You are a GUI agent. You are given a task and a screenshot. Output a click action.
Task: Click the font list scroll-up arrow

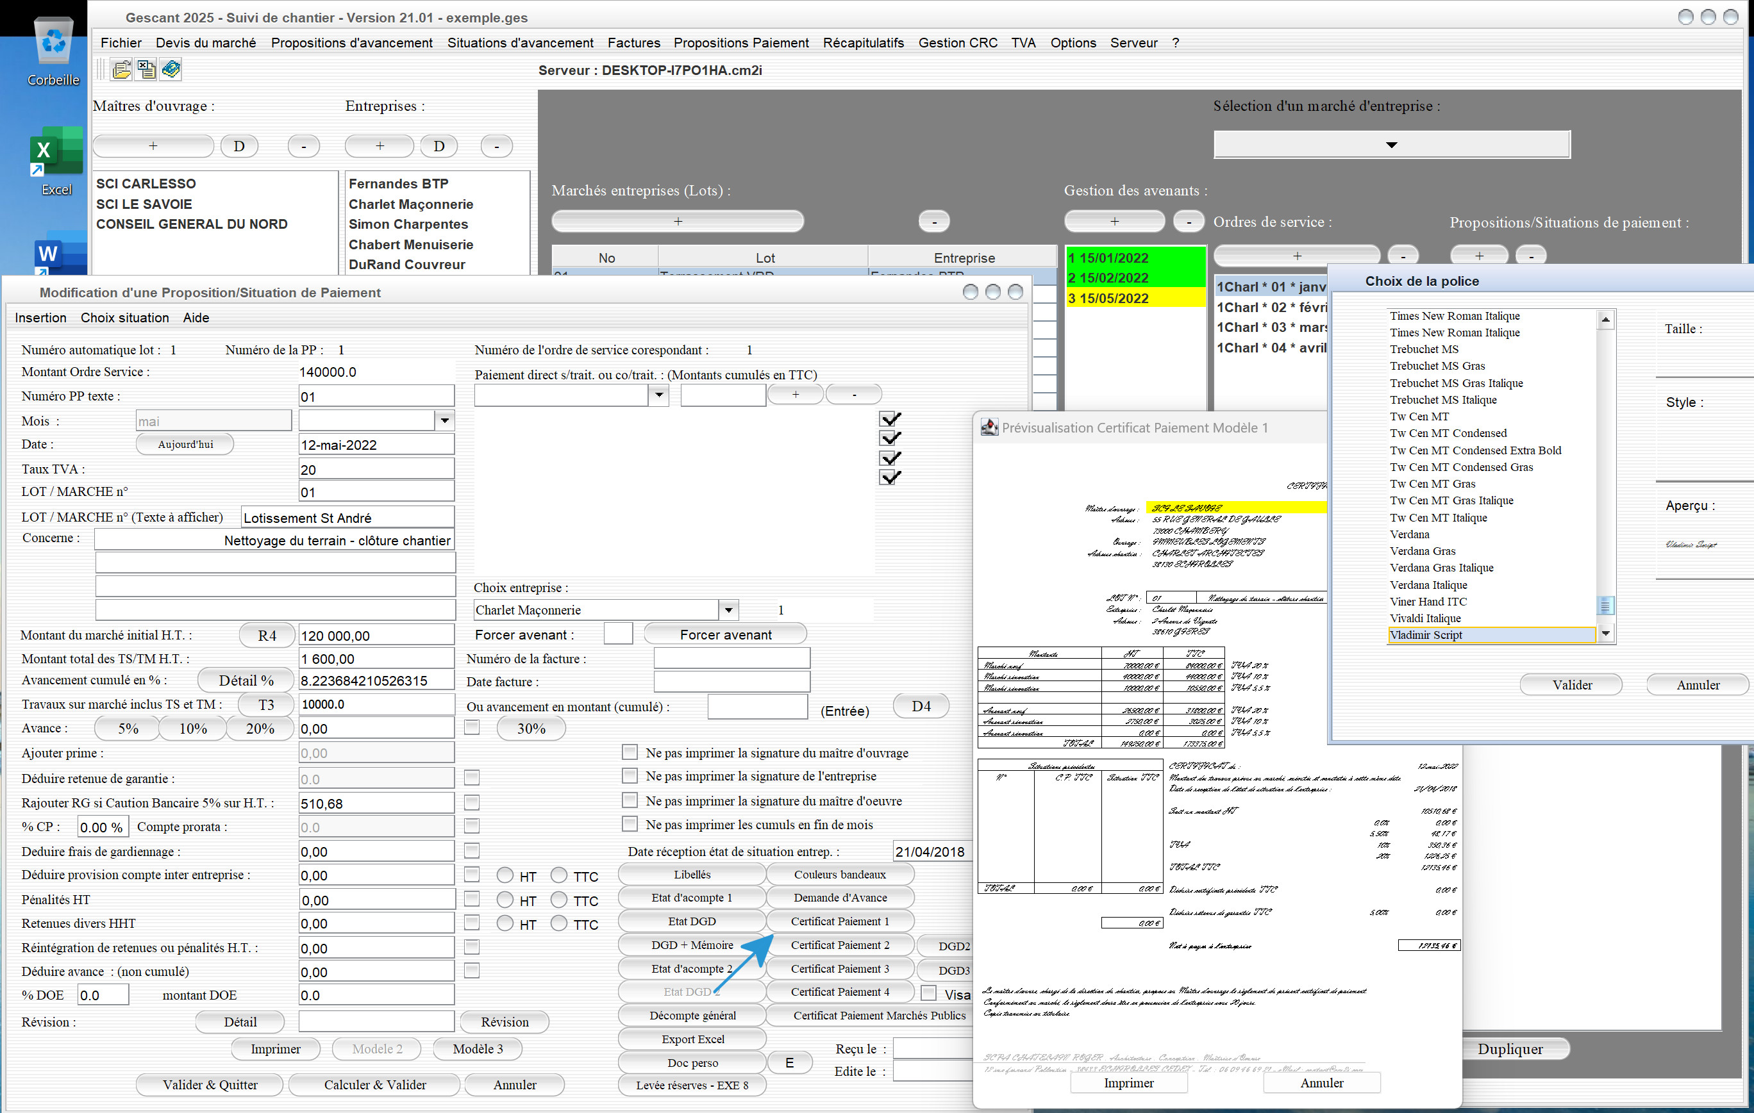1605,320
